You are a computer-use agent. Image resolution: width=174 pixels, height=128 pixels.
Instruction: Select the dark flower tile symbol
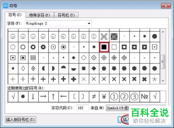pos(114,36)
